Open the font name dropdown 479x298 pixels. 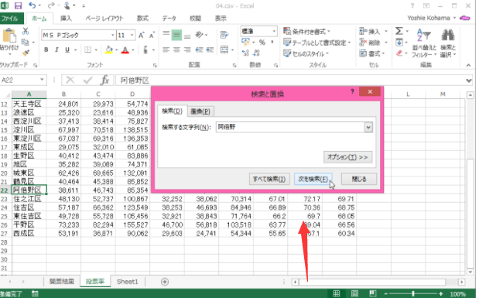(112, 35)
